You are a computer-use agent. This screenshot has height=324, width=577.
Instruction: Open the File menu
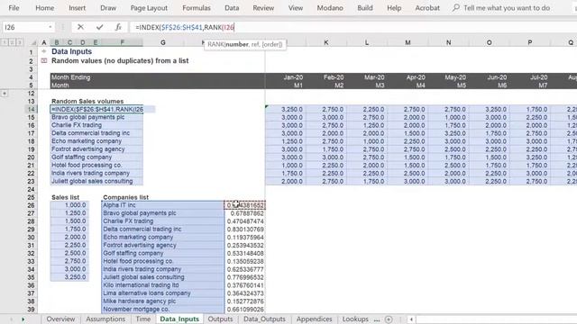[x=14, y=8]
